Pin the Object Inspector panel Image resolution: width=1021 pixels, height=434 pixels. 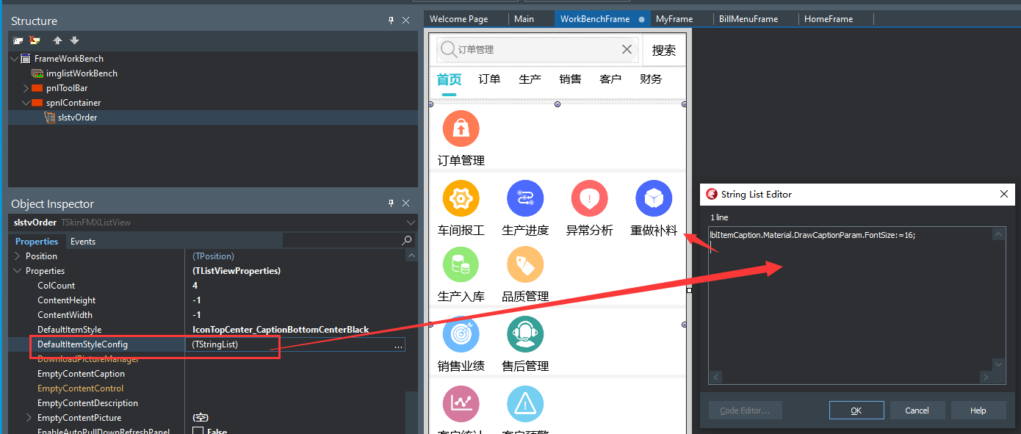coord(392,203)
